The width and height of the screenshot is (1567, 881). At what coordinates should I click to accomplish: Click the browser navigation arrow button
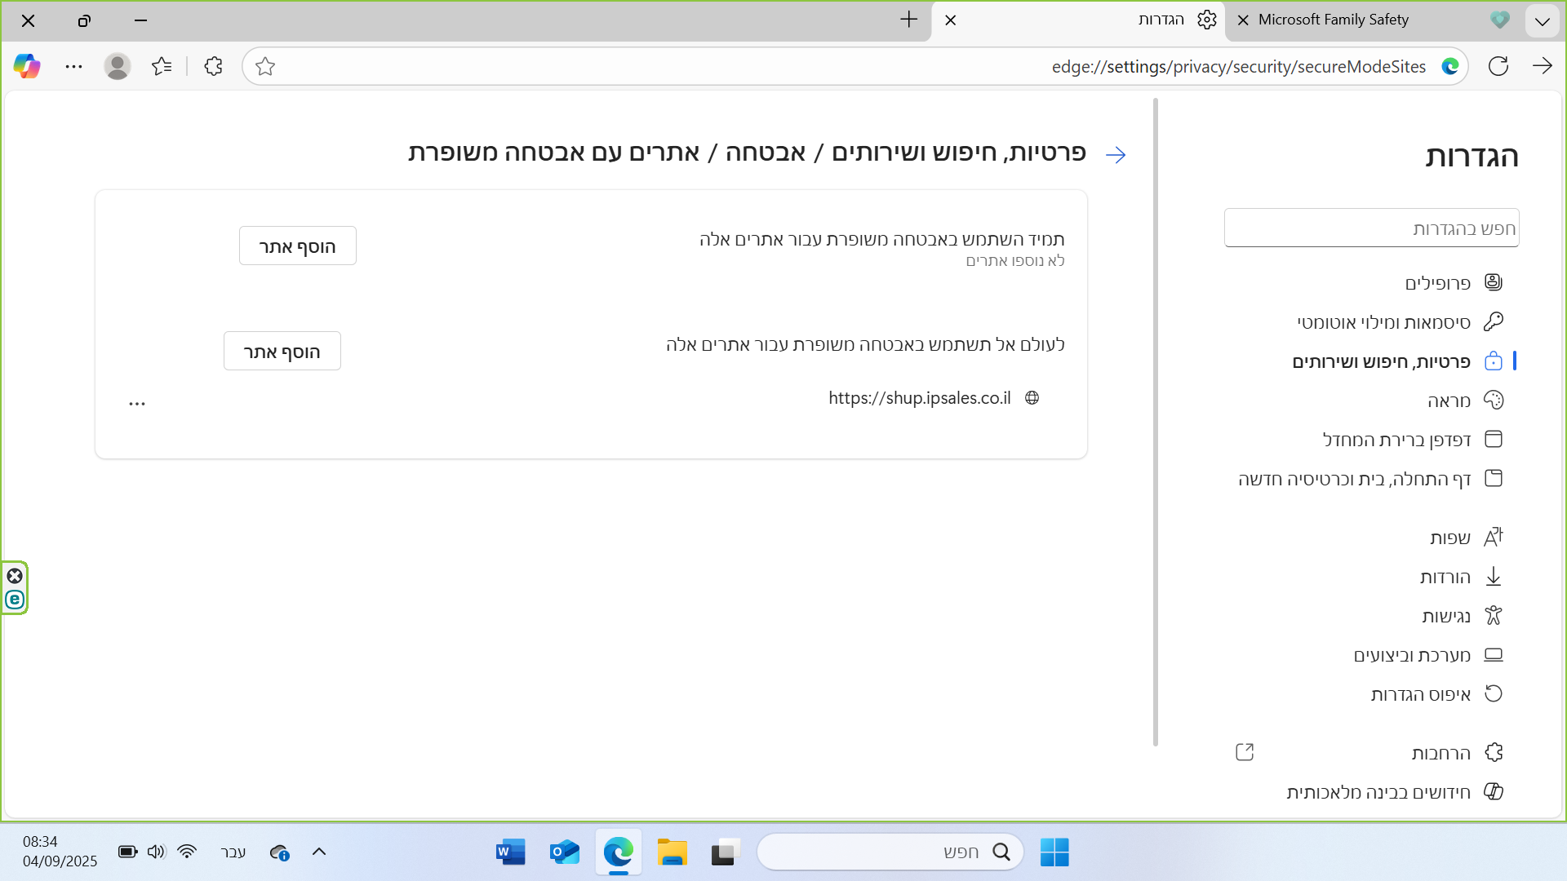click(x=1542, y=66)
